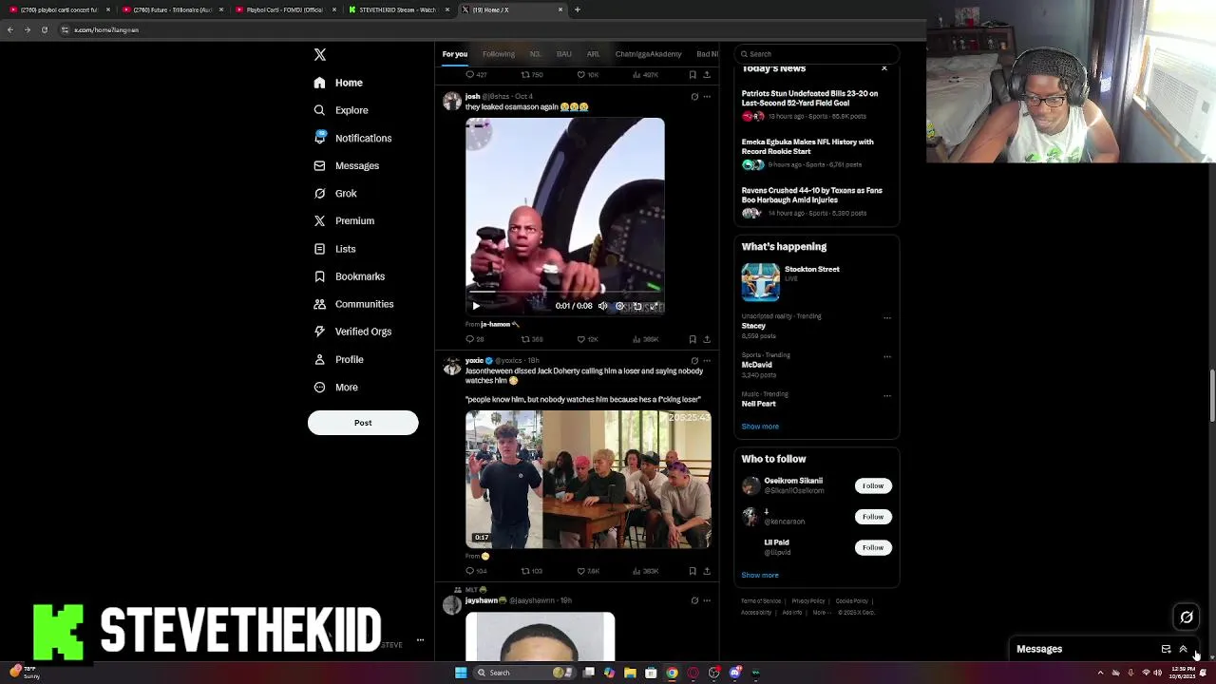Like yoxic's Jasontheween post
This screenshot has width=1216, height=684.
[581, 571]
